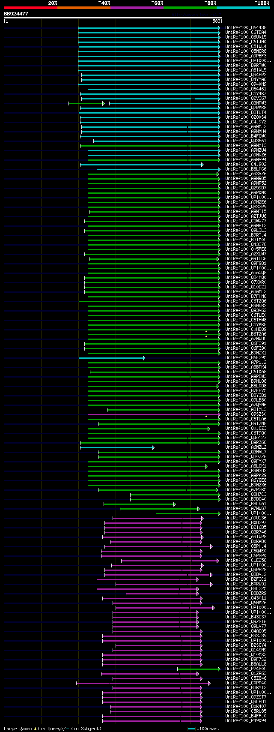Open UniRef100_Q8PMJ4 hit
This screenshot has height=732, width=274.
click(246, 546)
